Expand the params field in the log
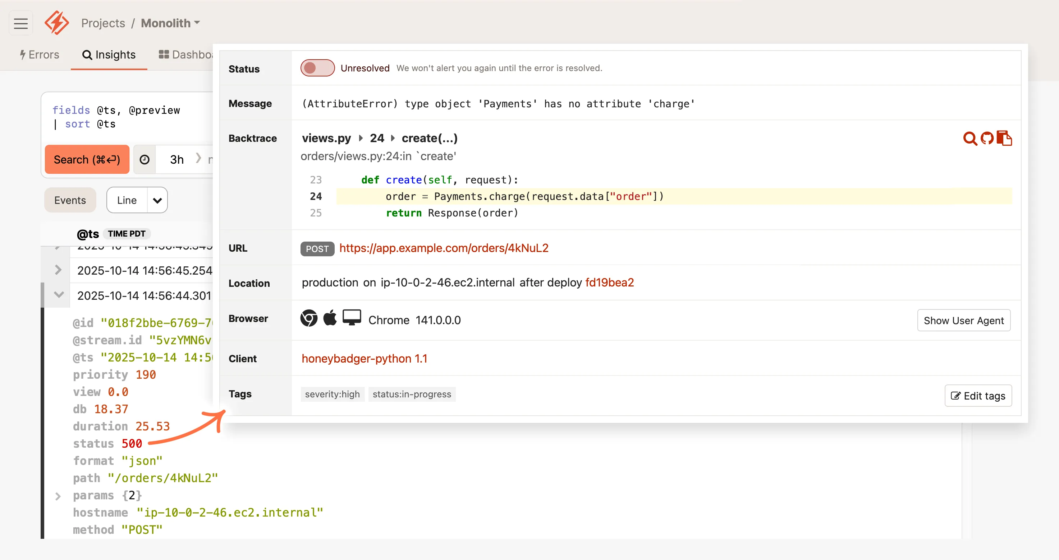Viewport: 1059px width, 560px height. coord(58,495)
